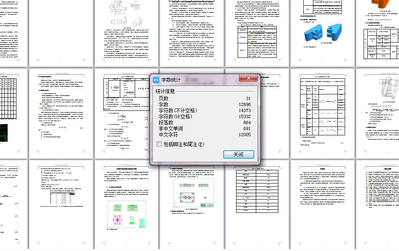Close the 字数统计 dialog with 关闭 button
This screenshot has width=399, height=251.
click(x=239, y=154)
